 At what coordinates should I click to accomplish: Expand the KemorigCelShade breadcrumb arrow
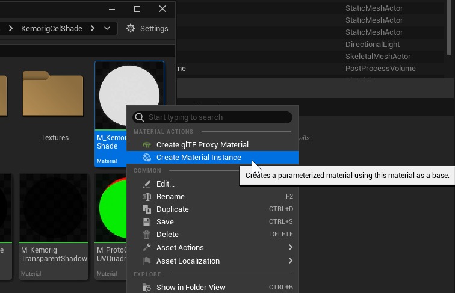(93, 28)
